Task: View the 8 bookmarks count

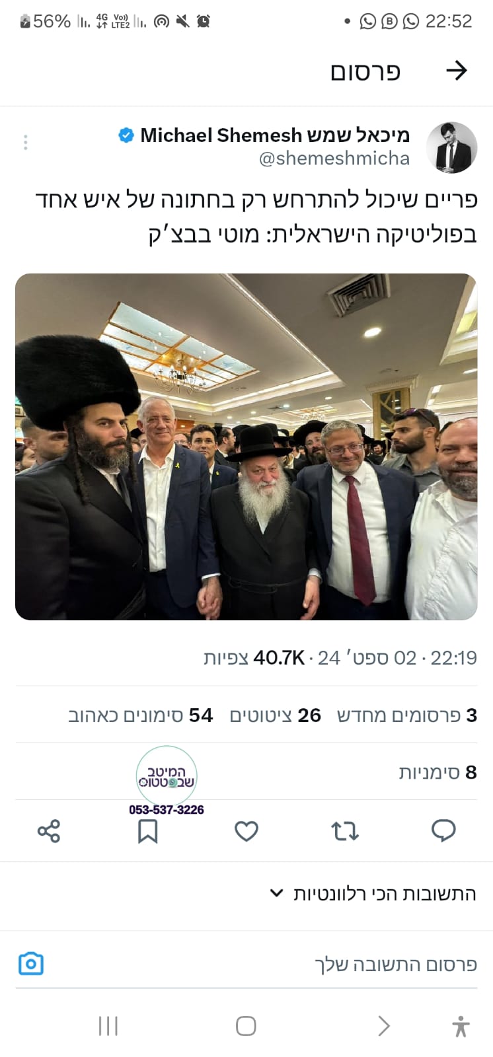Action: click(x=437, y=772)
